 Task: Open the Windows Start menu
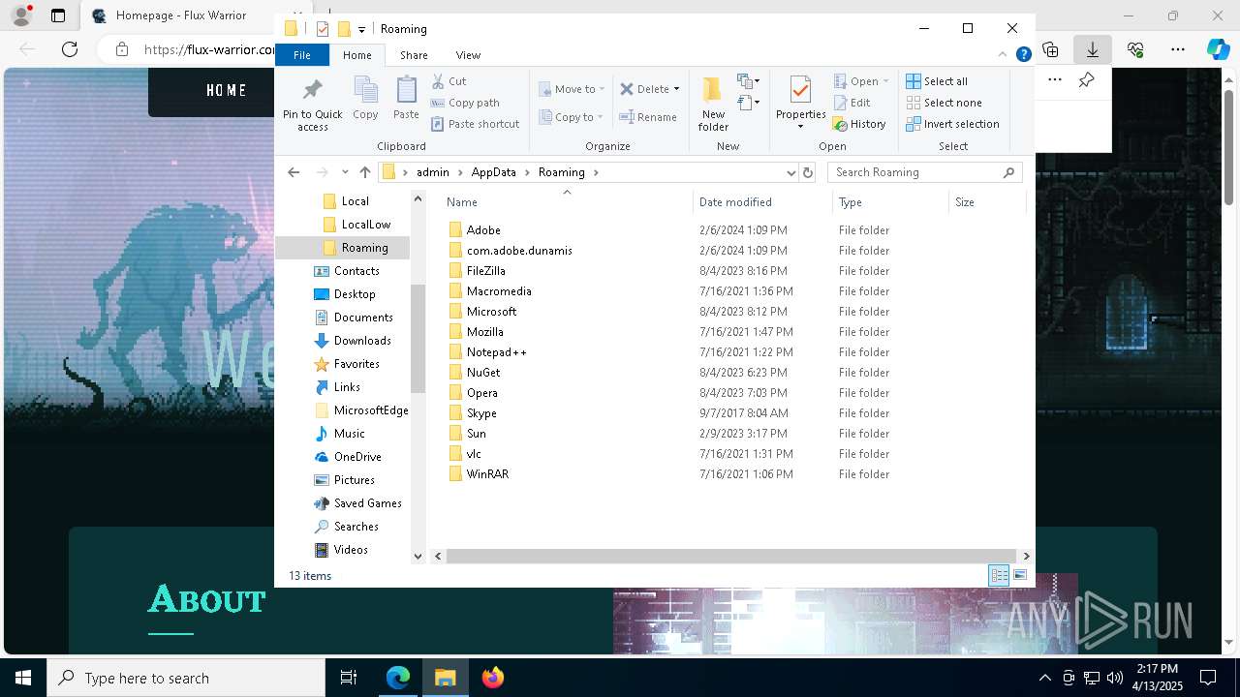coord(23,678)
